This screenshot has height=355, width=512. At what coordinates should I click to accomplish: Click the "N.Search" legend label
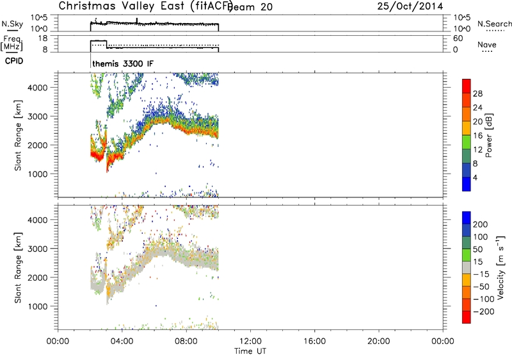coord(494,24)
